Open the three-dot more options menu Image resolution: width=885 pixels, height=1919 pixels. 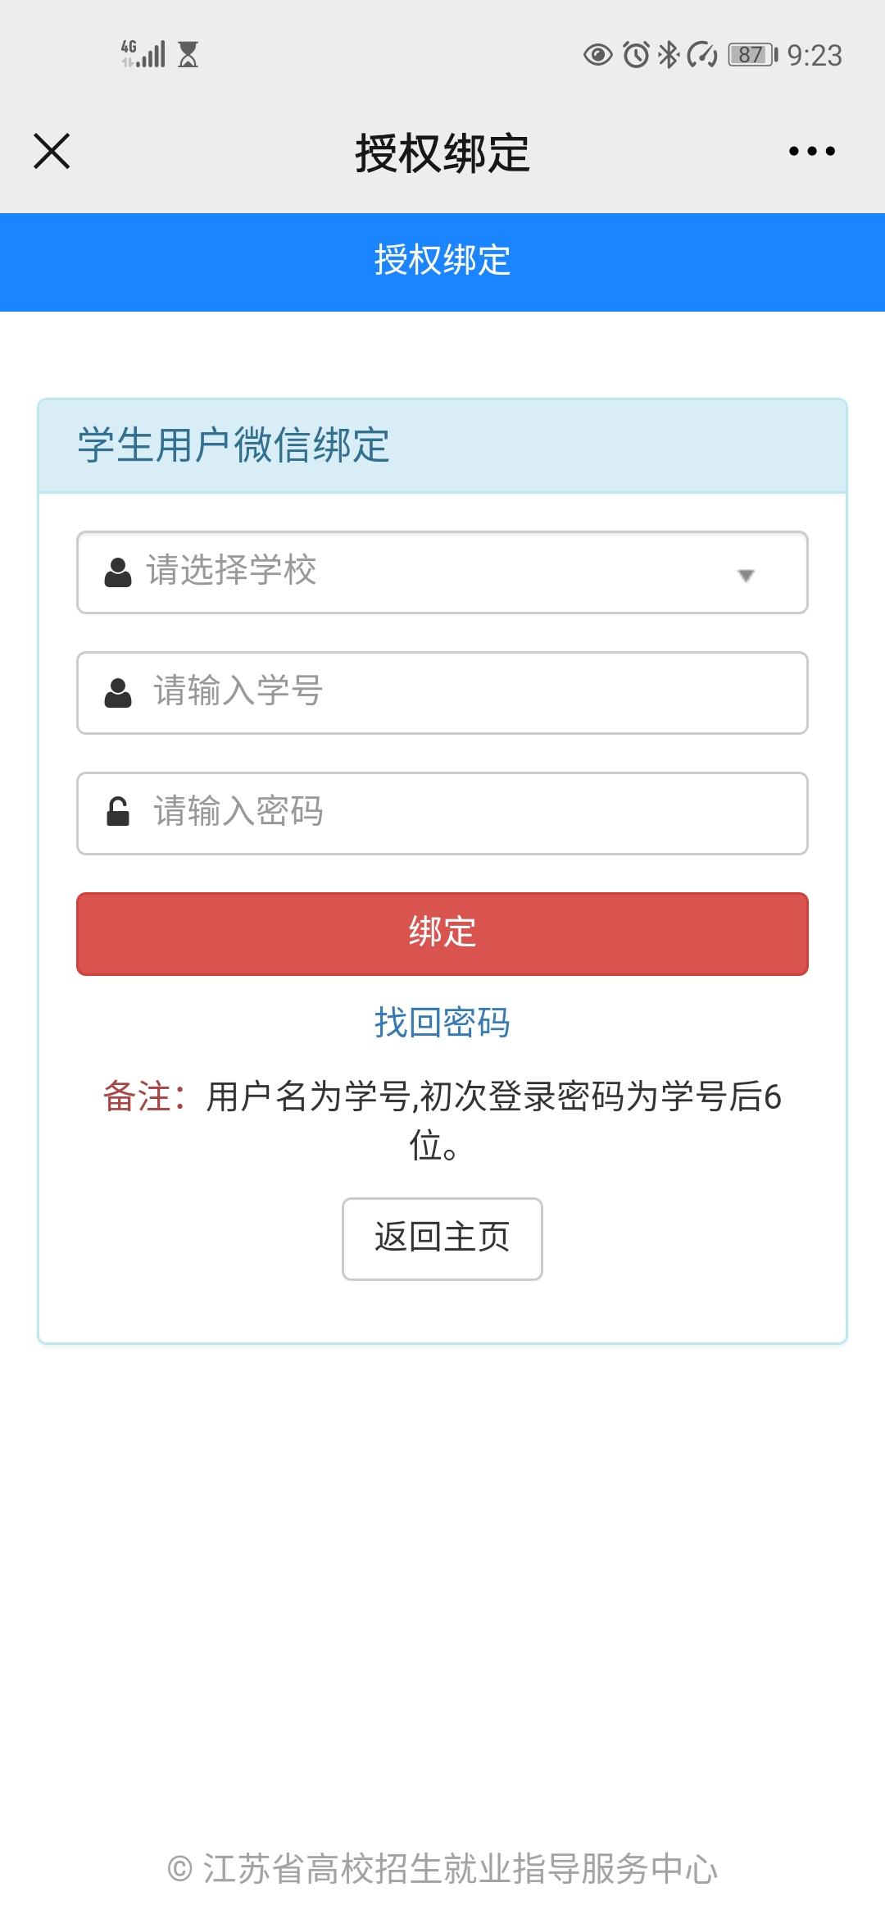811,152
